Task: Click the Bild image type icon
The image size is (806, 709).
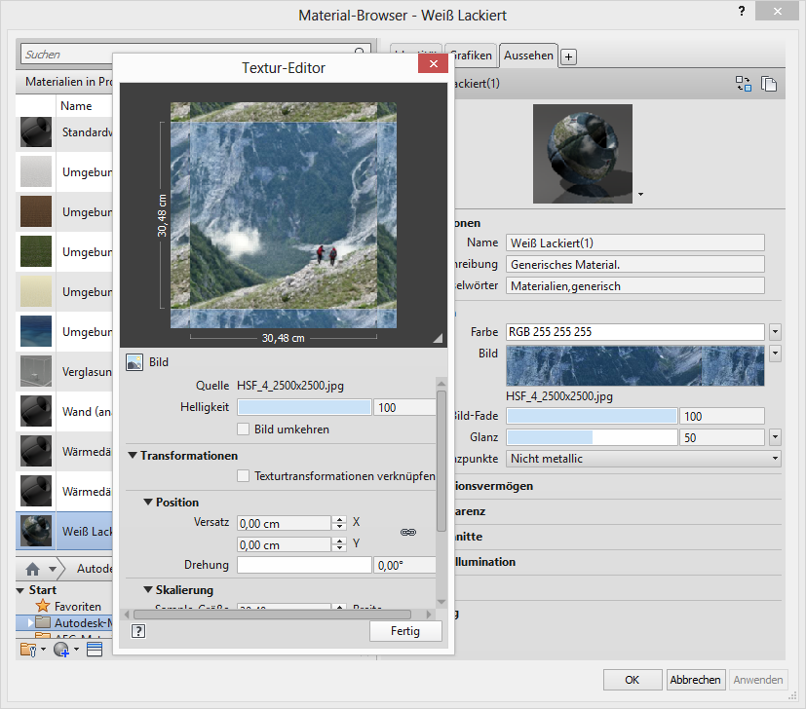Action: 134,362
